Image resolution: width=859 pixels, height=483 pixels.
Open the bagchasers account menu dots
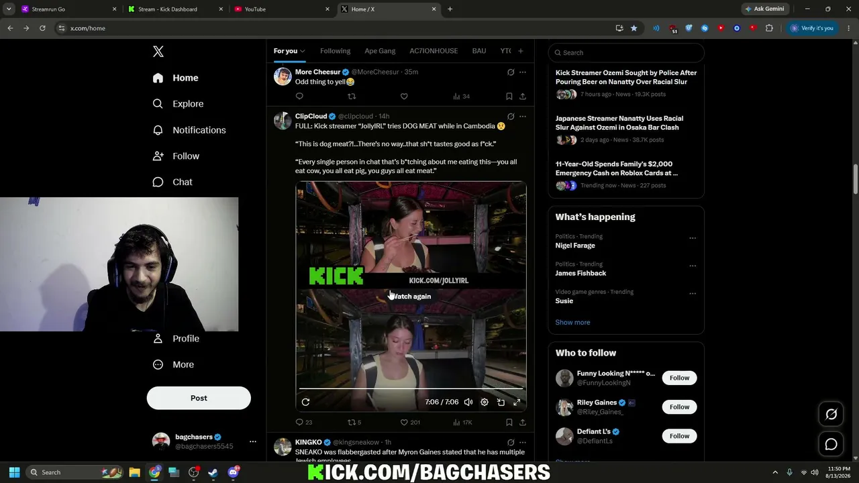[252, 441]
